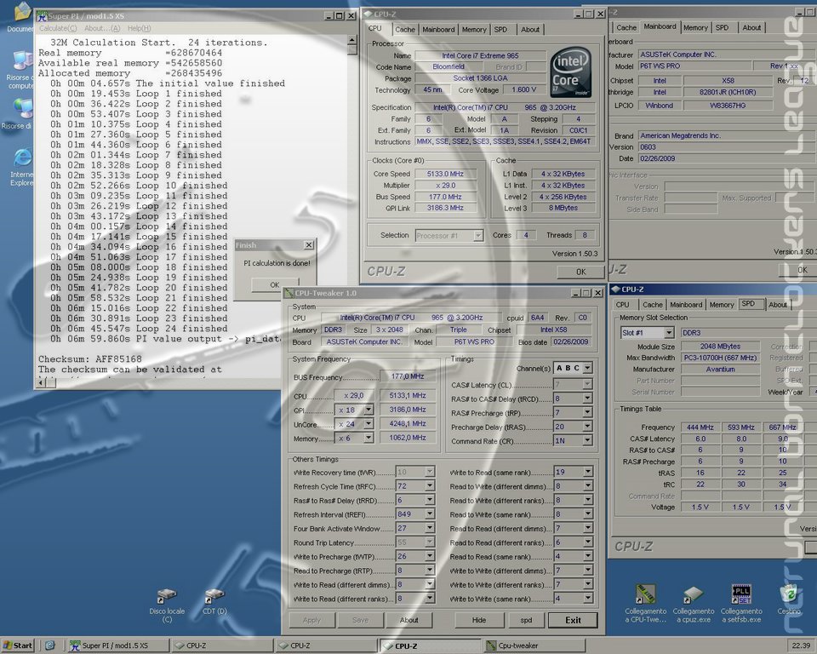Switch to Cache tab in main CPU-Z
The width and height of the screenshot is (817, 654).
405,29
